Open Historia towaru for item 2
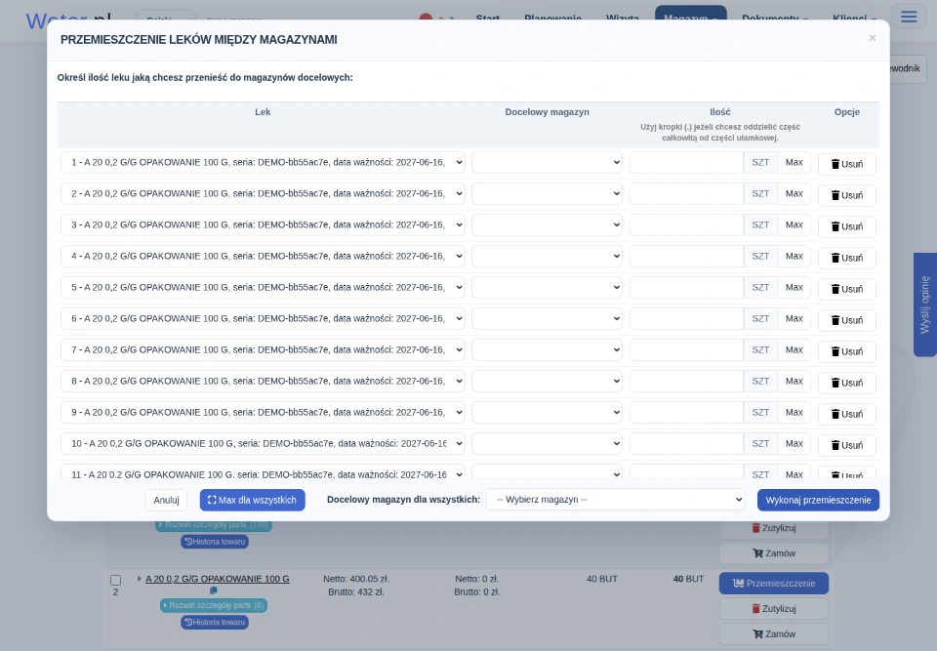This screenshot has height=651, width=937. point(215,623)
